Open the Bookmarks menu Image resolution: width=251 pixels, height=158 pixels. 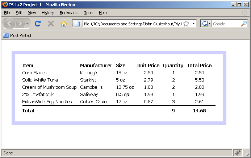click(x=69, y=13)
